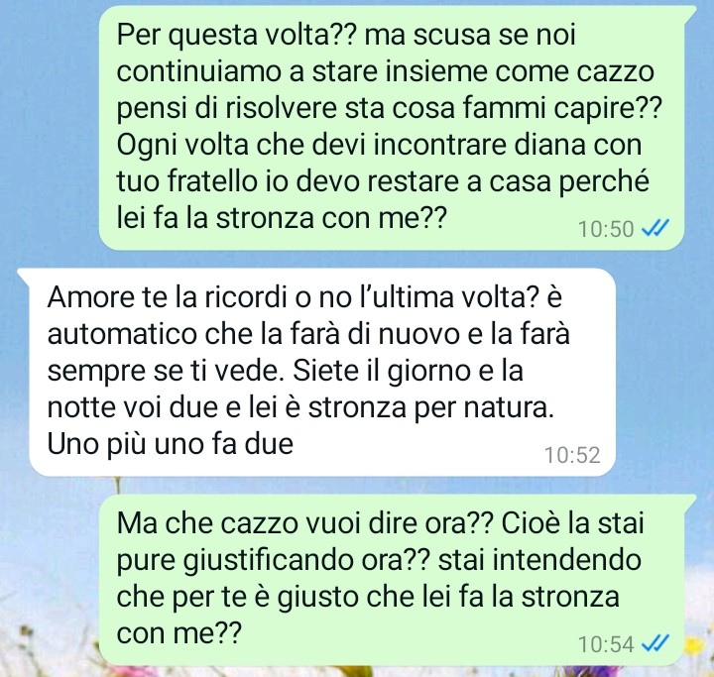
Task: Click the tail of the white received bubble
Action: (24, 276)
